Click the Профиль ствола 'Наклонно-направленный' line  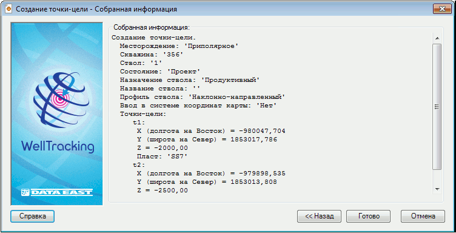(x=203, y=97)
